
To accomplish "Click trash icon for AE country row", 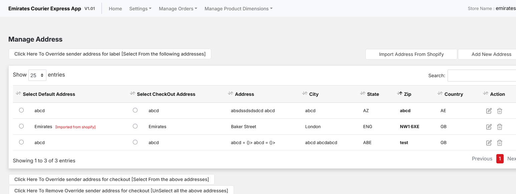I will tap(500, 111).
